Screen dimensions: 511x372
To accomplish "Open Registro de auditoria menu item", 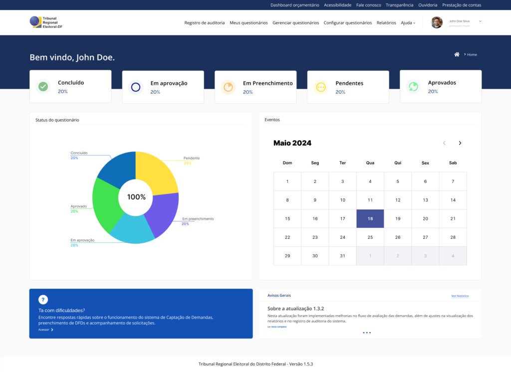I will pyautogui.click(x=204, y=23).
